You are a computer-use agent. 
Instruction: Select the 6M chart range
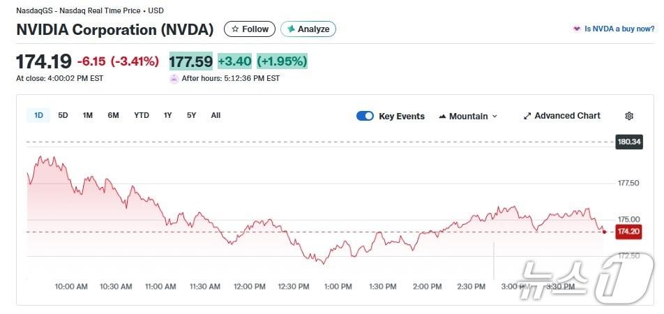point(113,115)
